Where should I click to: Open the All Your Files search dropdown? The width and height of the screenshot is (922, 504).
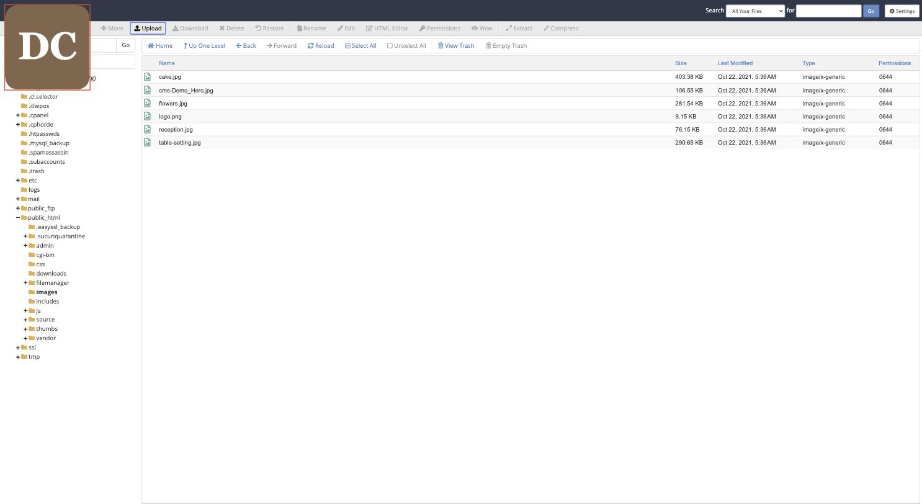point(755,11)
